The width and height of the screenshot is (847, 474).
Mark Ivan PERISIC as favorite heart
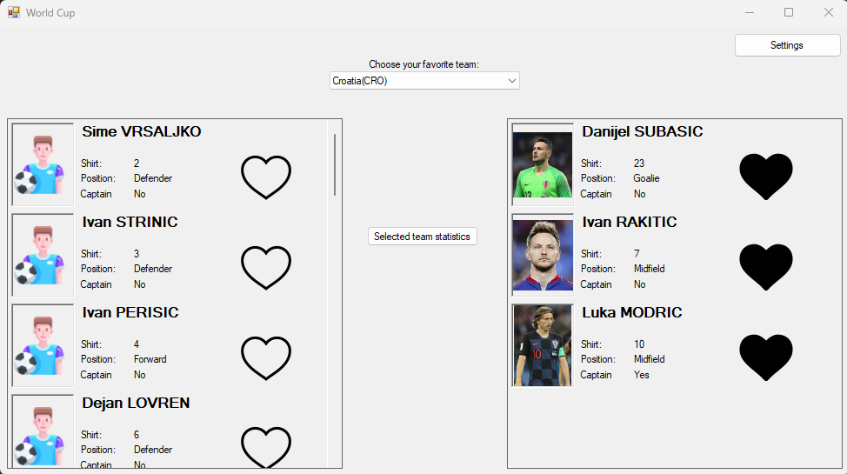(266, 357)
